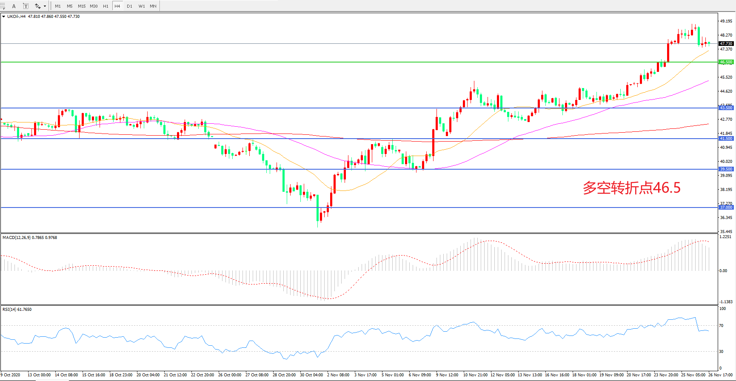This screenshot has height=381, width=736.
Task: Click the red annotation text 多空转折点46.5
Action: coord(631,188)
